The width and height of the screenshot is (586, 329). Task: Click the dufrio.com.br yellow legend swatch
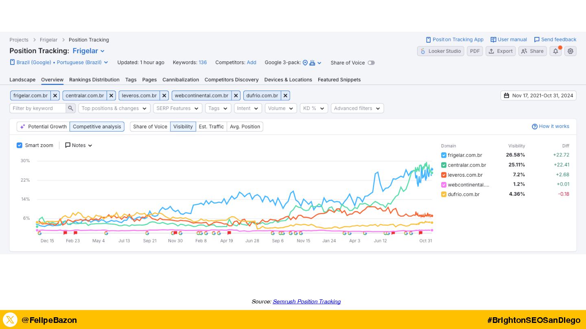444,195
